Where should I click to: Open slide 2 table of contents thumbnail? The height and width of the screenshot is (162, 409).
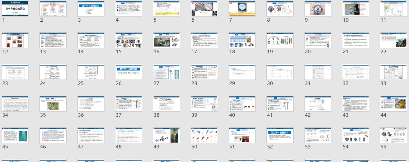pos(53,9)
